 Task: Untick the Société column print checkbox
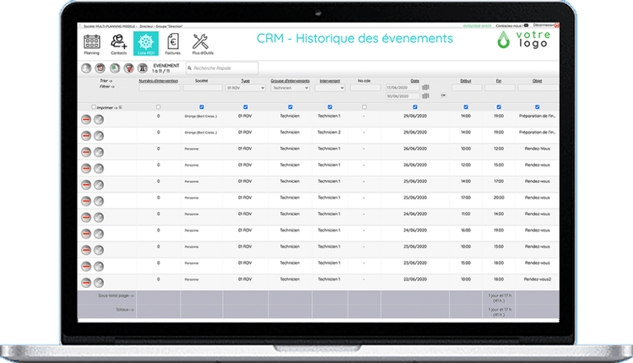[202, 107]
